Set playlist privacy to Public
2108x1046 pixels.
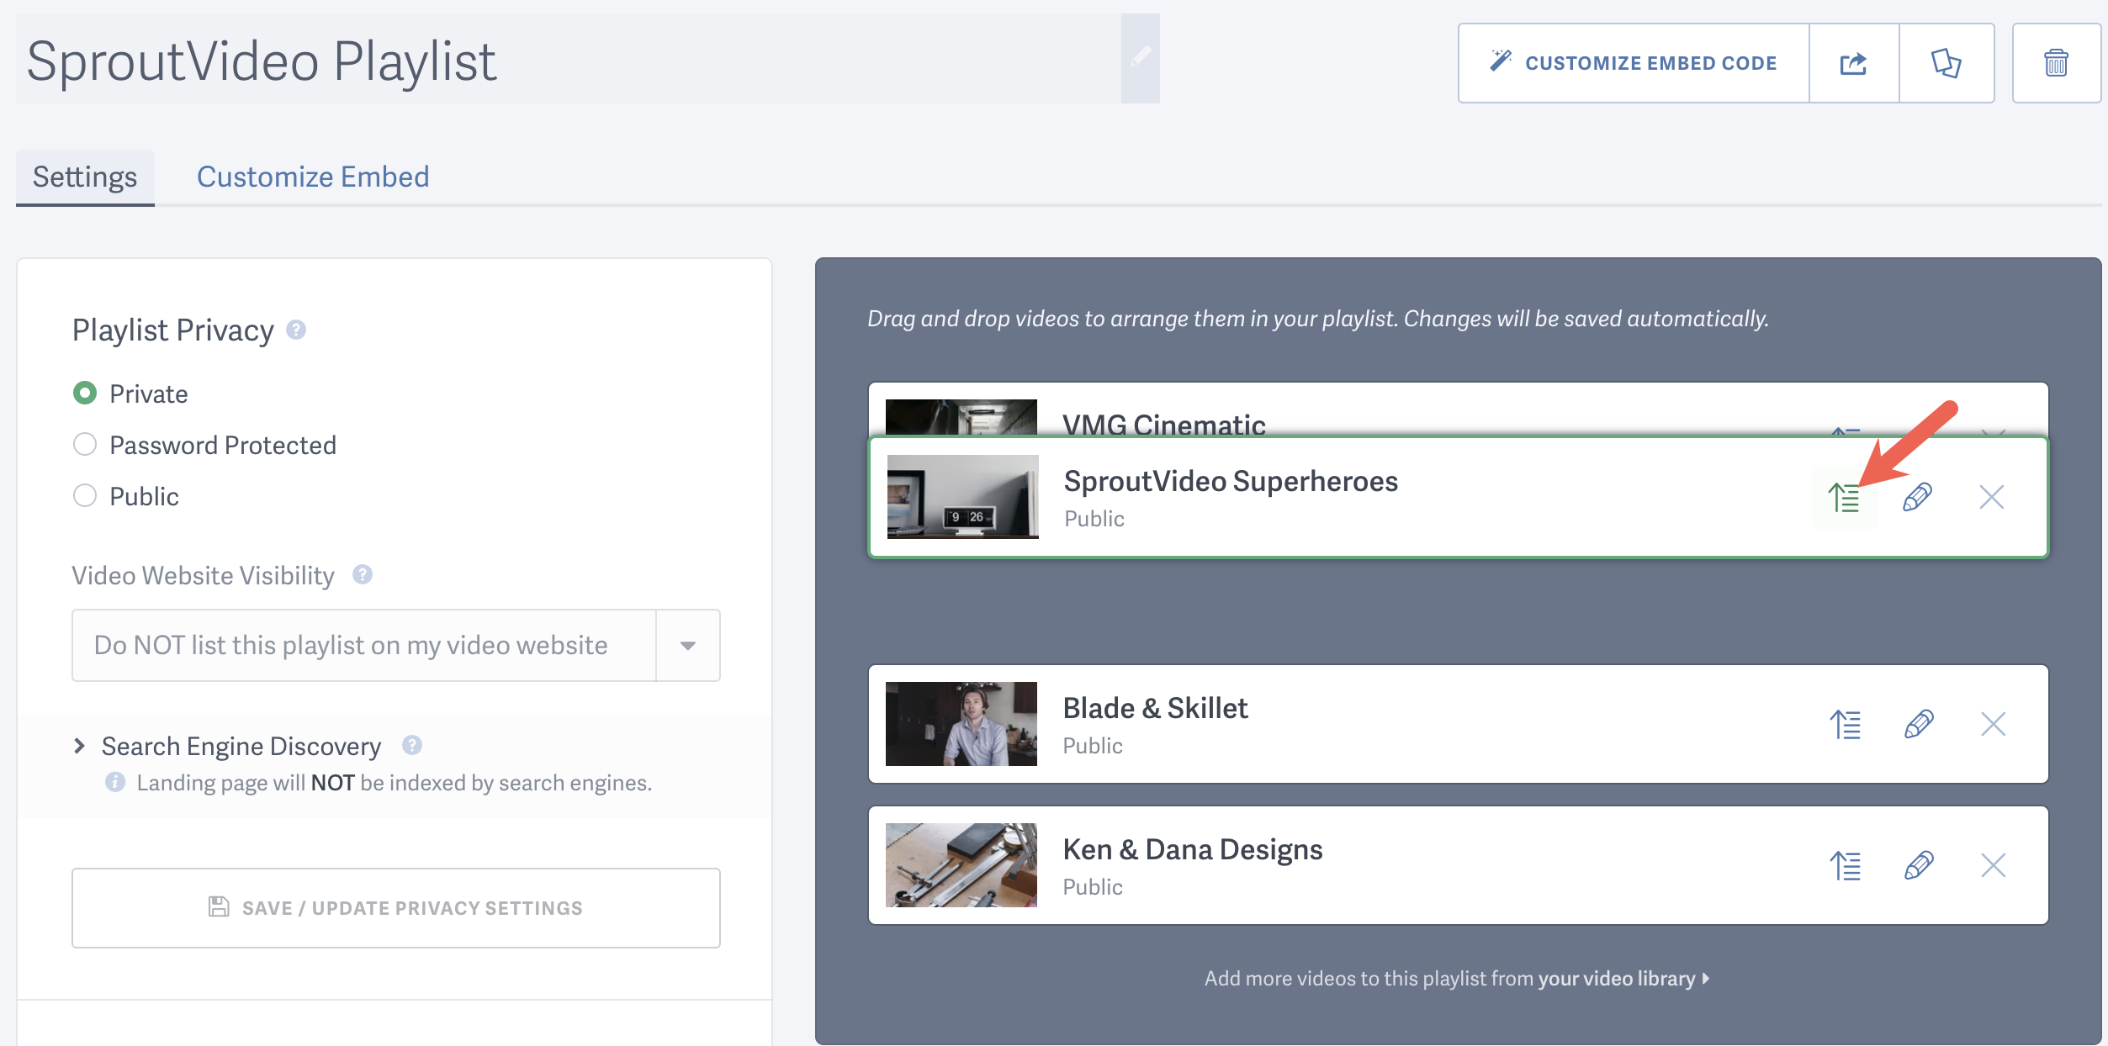[x=85, y=496]
